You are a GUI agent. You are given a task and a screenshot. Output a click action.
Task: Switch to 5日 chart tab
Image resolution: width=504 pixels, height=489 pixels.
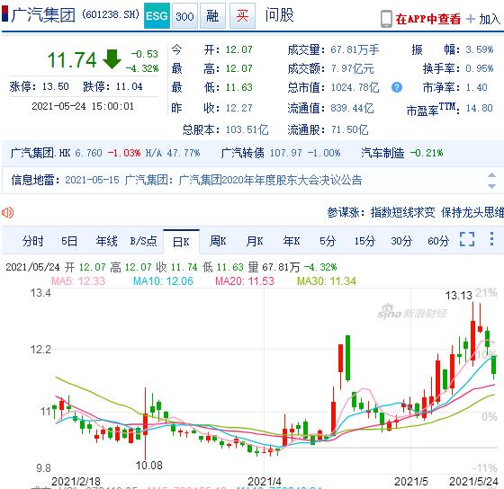pos(69,241)
